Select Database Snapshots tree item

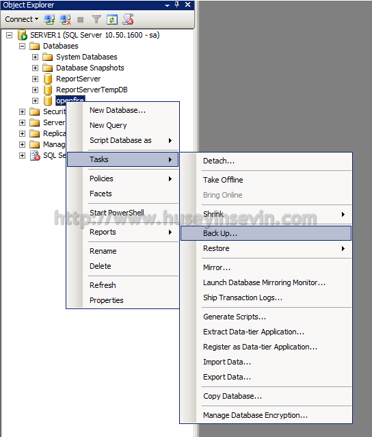[x=90, y=68]
